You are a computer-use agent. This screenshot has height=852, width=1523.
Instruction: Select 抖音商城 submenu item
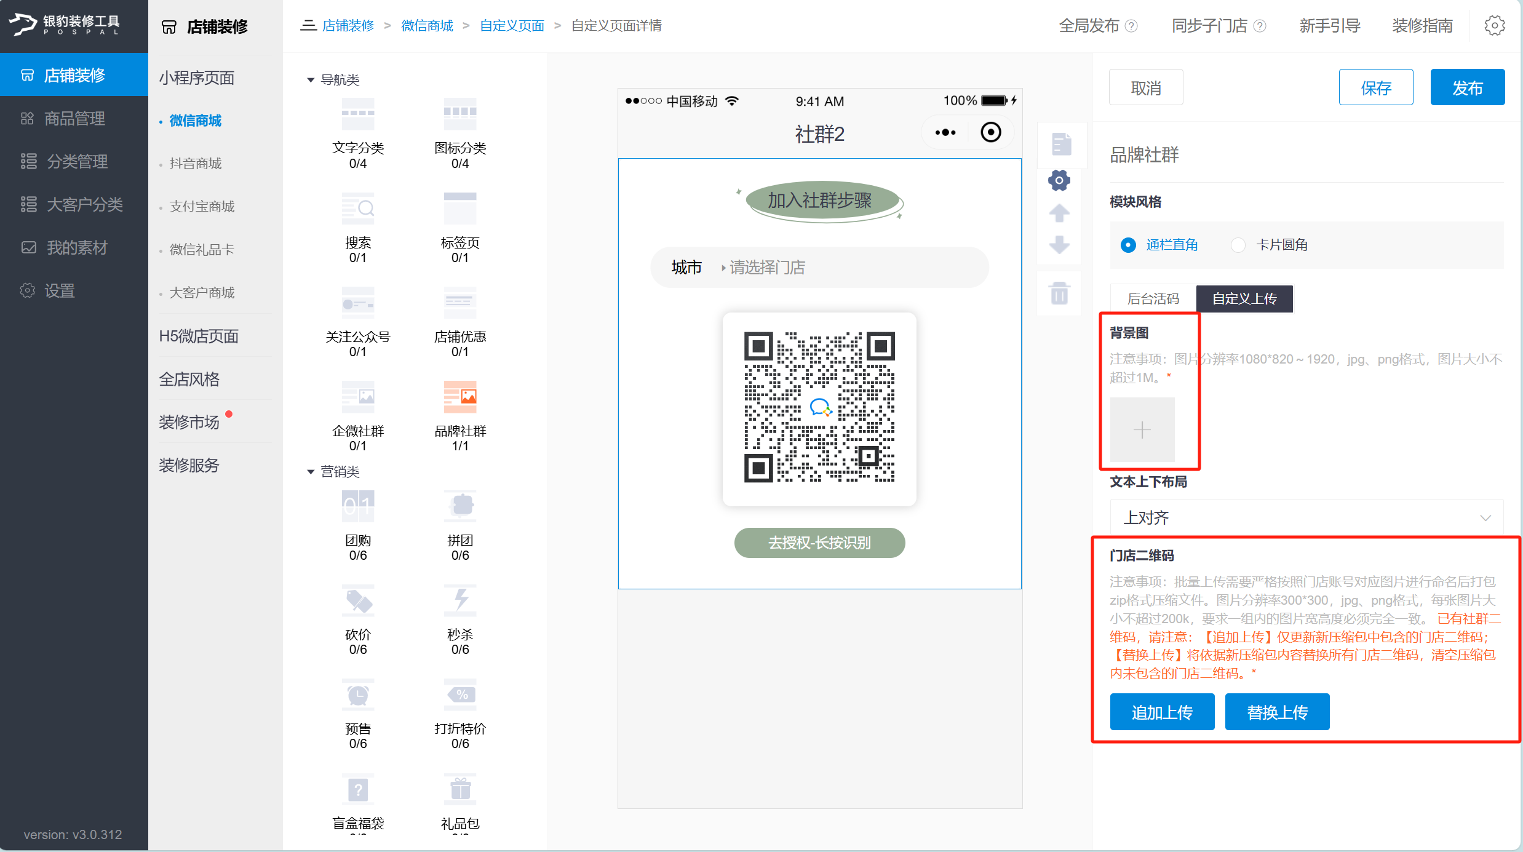pos(196,164)
